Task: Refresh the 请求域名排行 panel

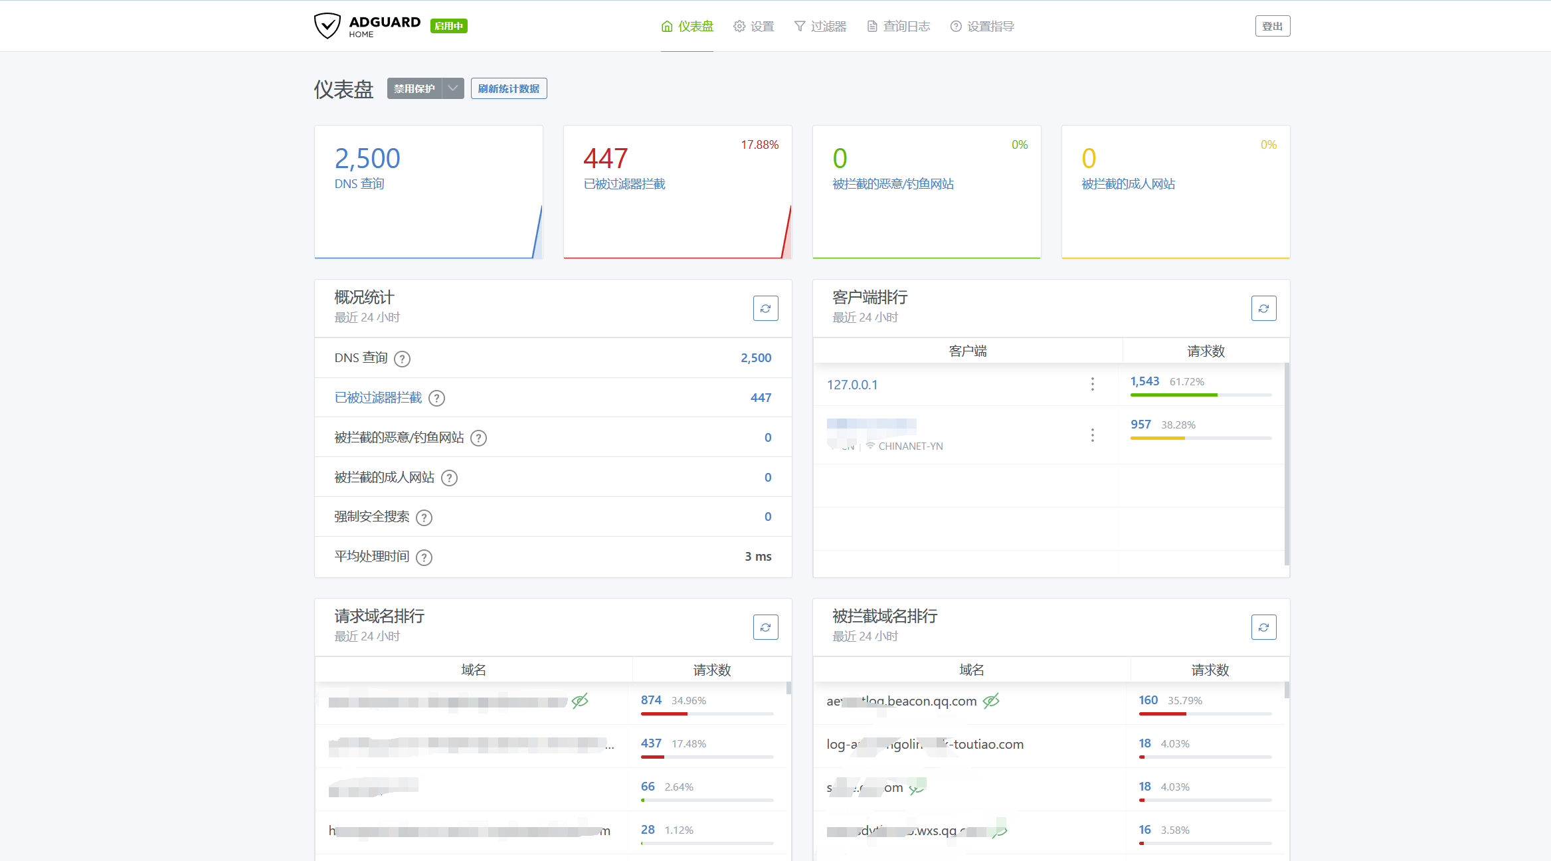Action: tap(765, 626)
